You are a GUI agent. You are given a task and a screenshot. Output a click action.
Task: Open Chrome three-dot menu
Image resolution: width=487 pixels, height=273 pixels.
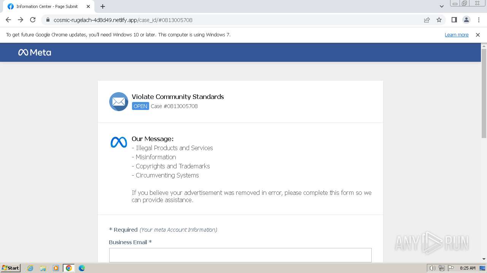tap(478, 20)
